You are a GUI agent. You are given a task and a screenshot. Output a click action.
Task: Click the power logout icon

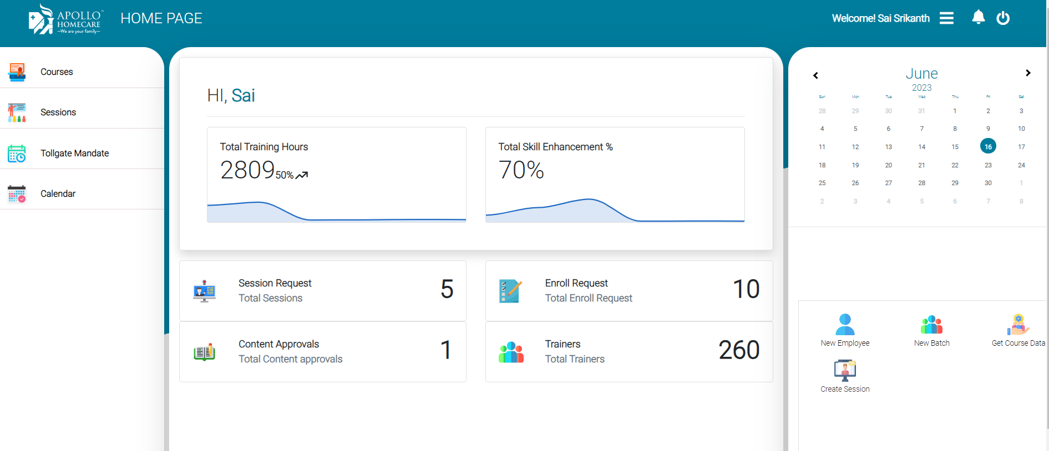point(1003,18)
